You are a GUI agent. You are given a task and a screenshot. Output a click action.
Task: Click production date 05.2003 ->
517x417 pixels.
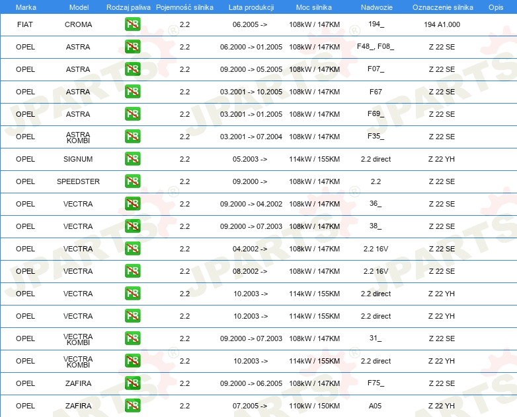point(250,159)
